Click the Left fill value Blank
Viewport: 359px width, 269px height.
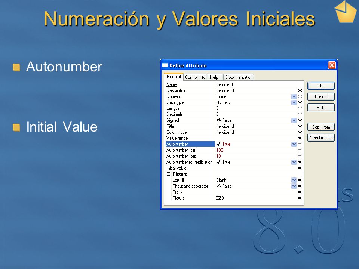click(x=221, y=180)
